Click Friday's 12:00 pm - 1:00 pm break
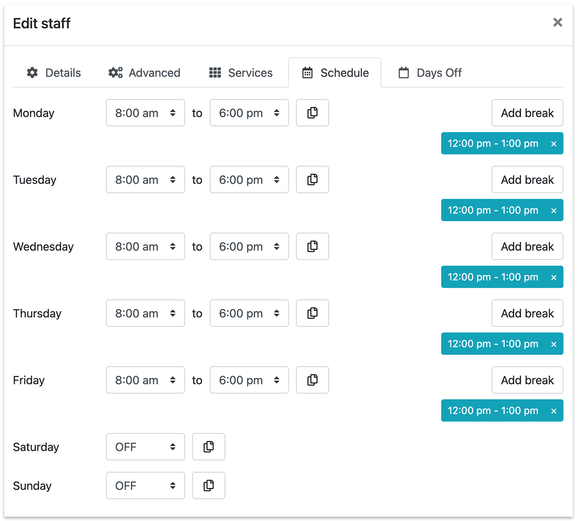The height and width of the screenshot is (521, 577). [493, 411]
